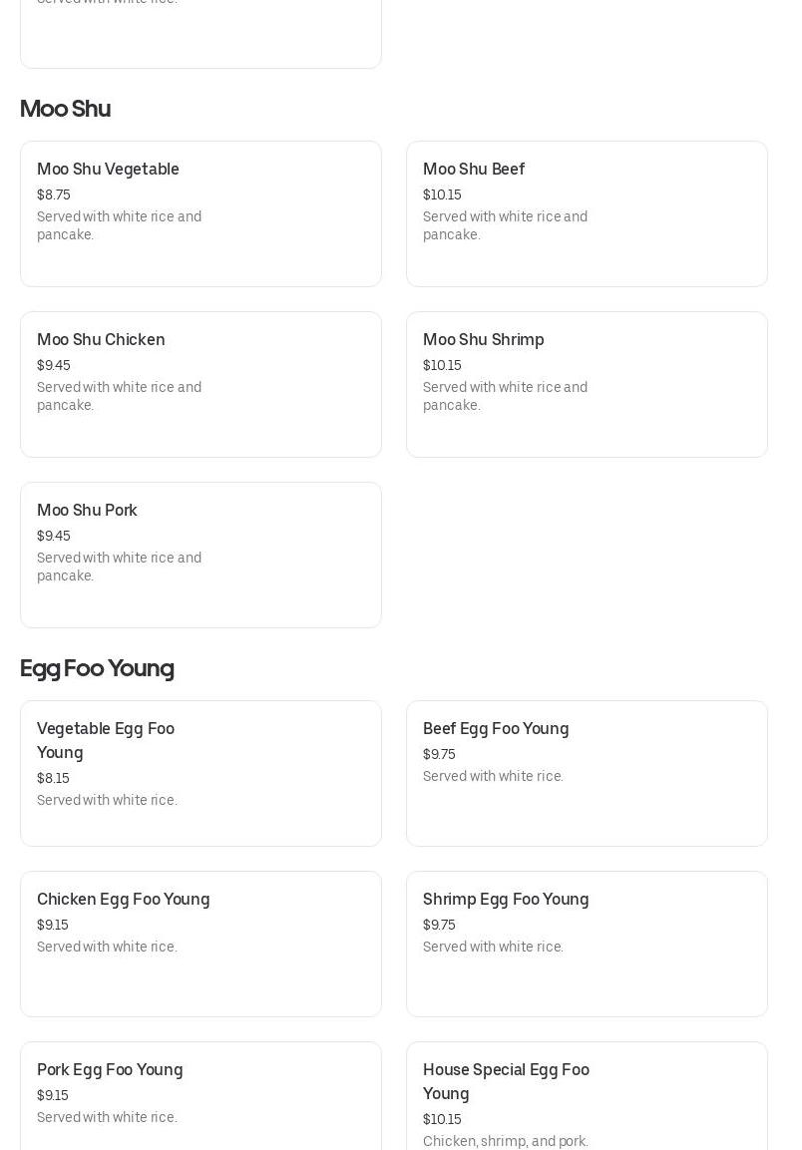Select Moo Shu Beef menu item
Image resolution: width=802 pixels, height=1150 pixels.
point(587,213)
